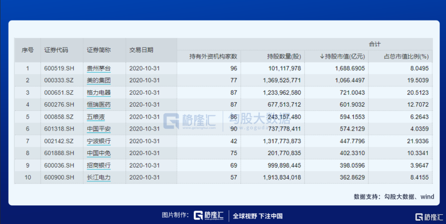Click the ratio value 12.7072
The height and width of the screenshot is (224, 446).
point(418,105)
